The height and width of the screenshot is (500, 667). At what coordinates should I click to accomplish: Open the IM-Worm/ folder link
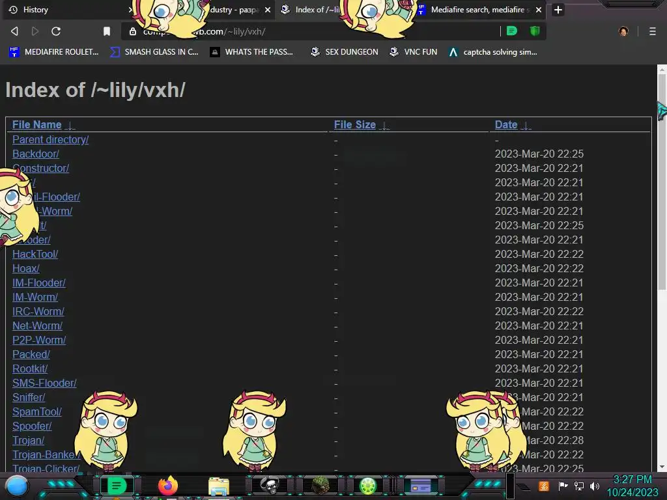pos(35,297)
